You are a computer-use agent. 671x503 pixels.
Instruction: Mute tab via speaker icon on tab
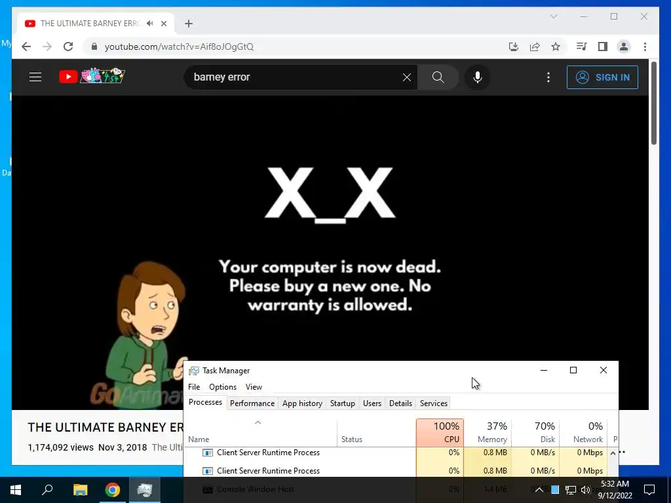click(149, 24)
